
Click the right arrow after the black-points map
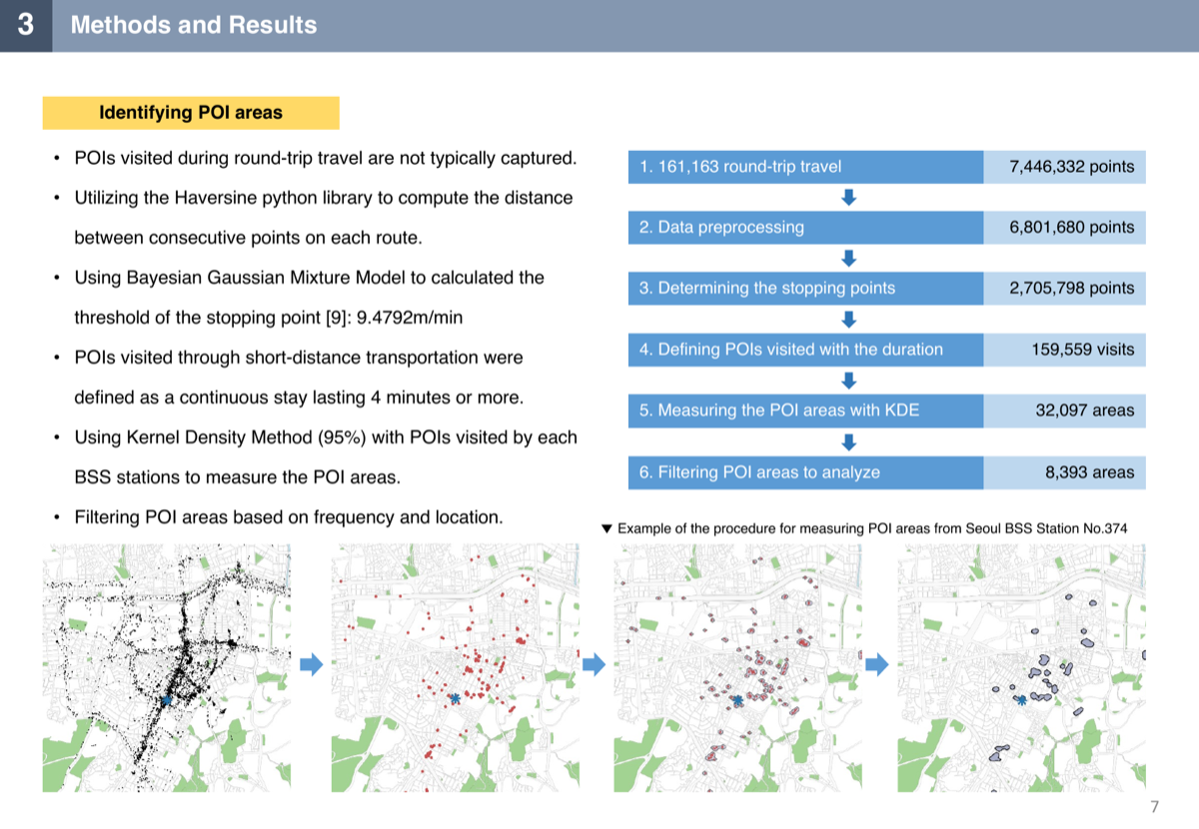point(313,664)
